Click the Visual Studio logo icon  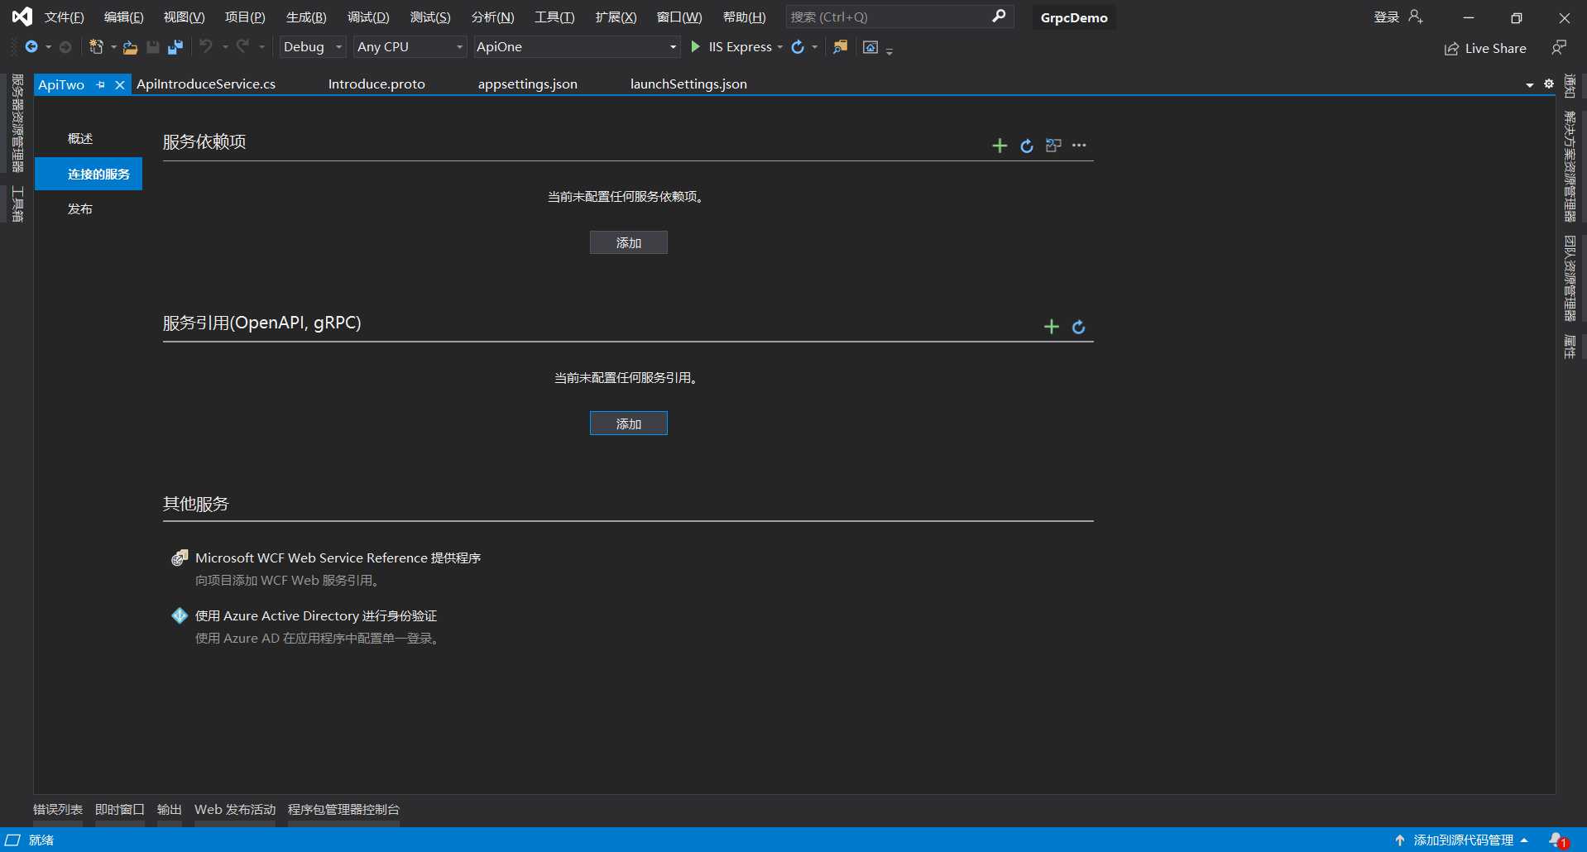[22, 17]
